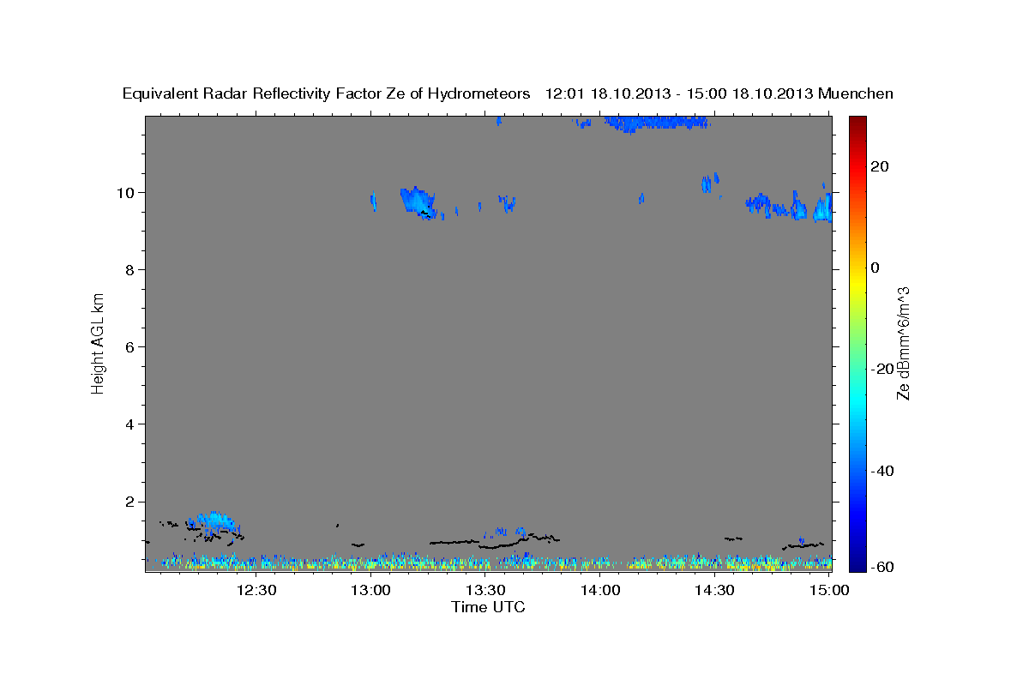Click the 'Muenchen' location label
The image size is (1029, 686).
pyautogui.click(x=857, y=94)
